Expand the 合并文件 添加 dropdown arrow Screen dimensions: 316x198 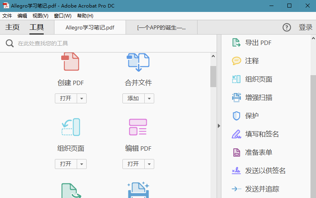click(x=149, y=98)
